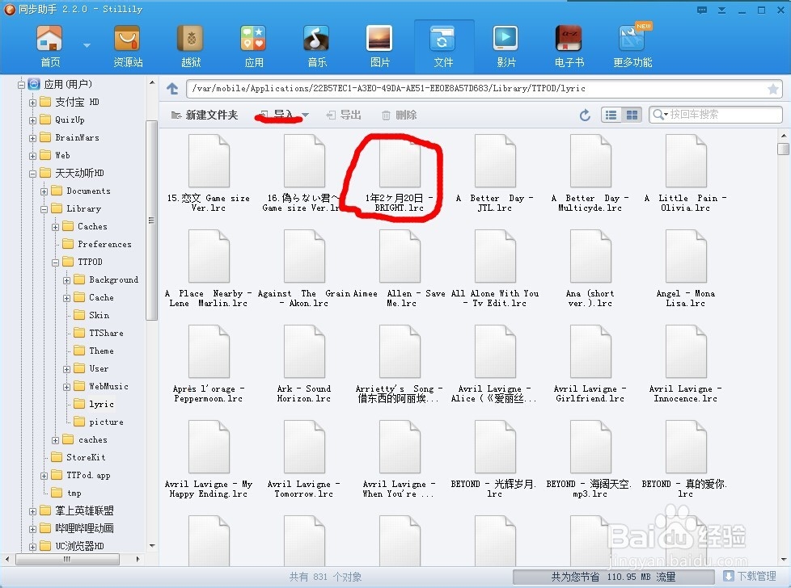This screenshot has width=791, height=588.
Task: Open 下载管理 download manager
Action: pyautogui.click(x=750, y=577)
